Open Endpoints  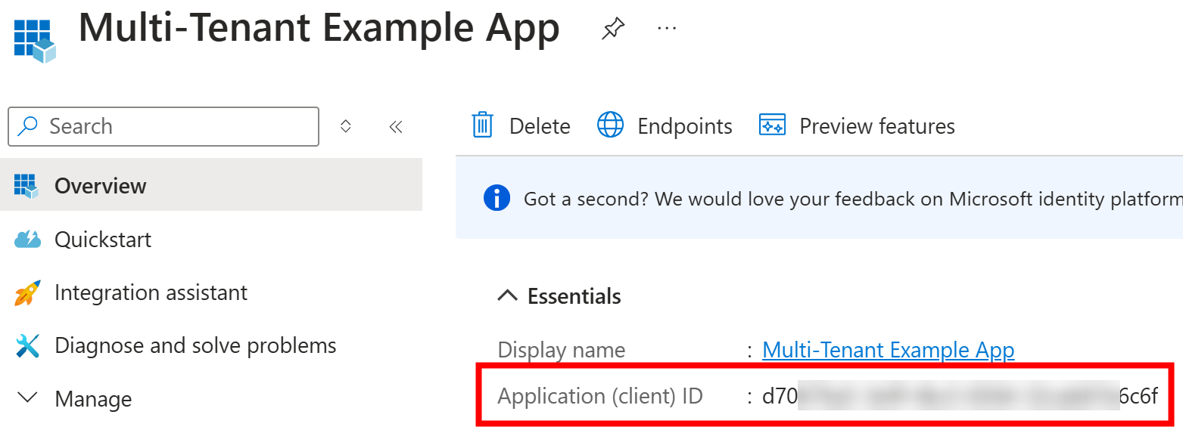[665, 125]
